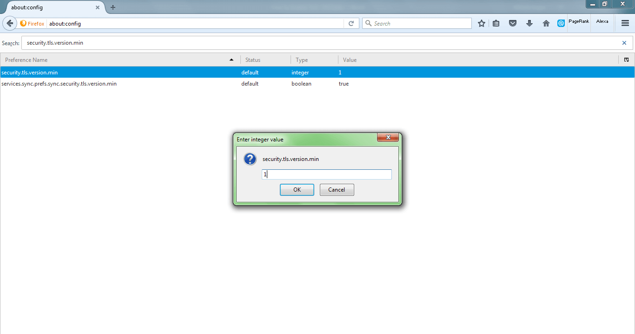Bookmark this page with the star icon

click(x=482, y=23)
